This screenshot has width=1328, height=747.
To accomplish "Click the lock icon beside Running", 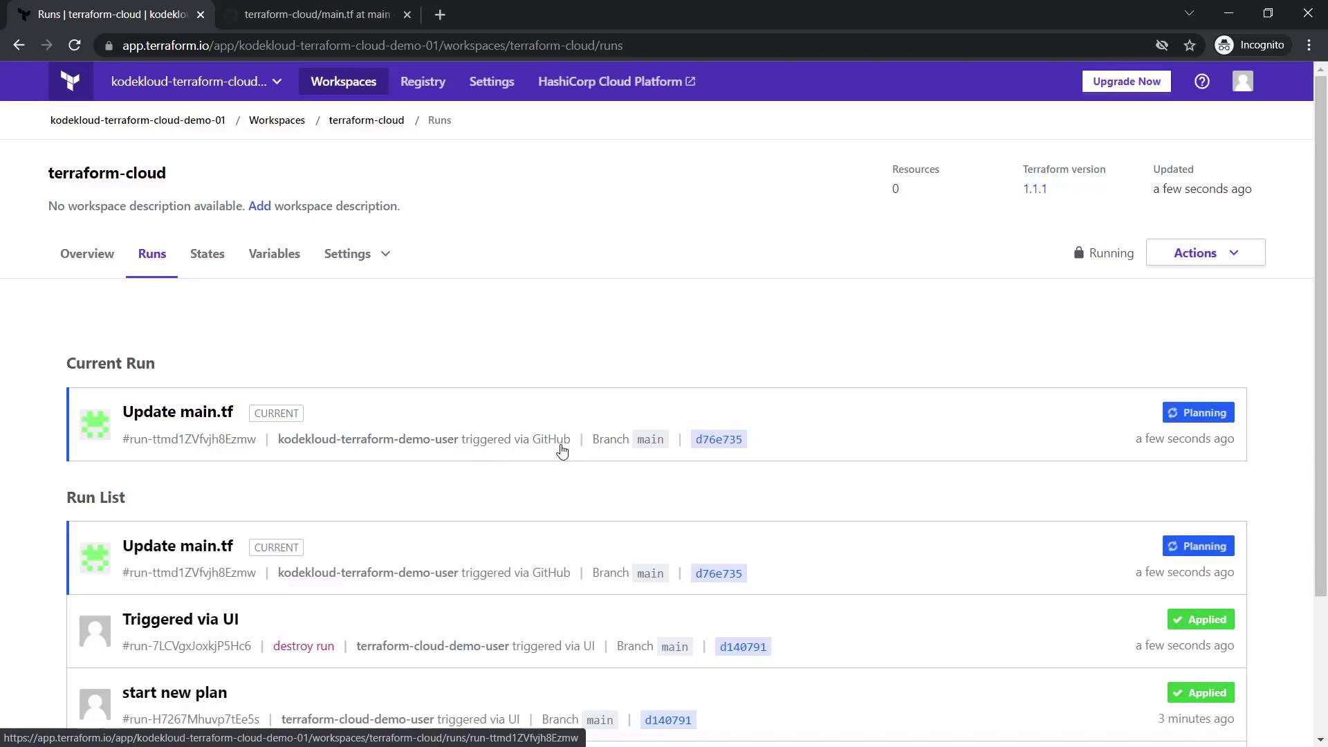I will click(1078, 253).
